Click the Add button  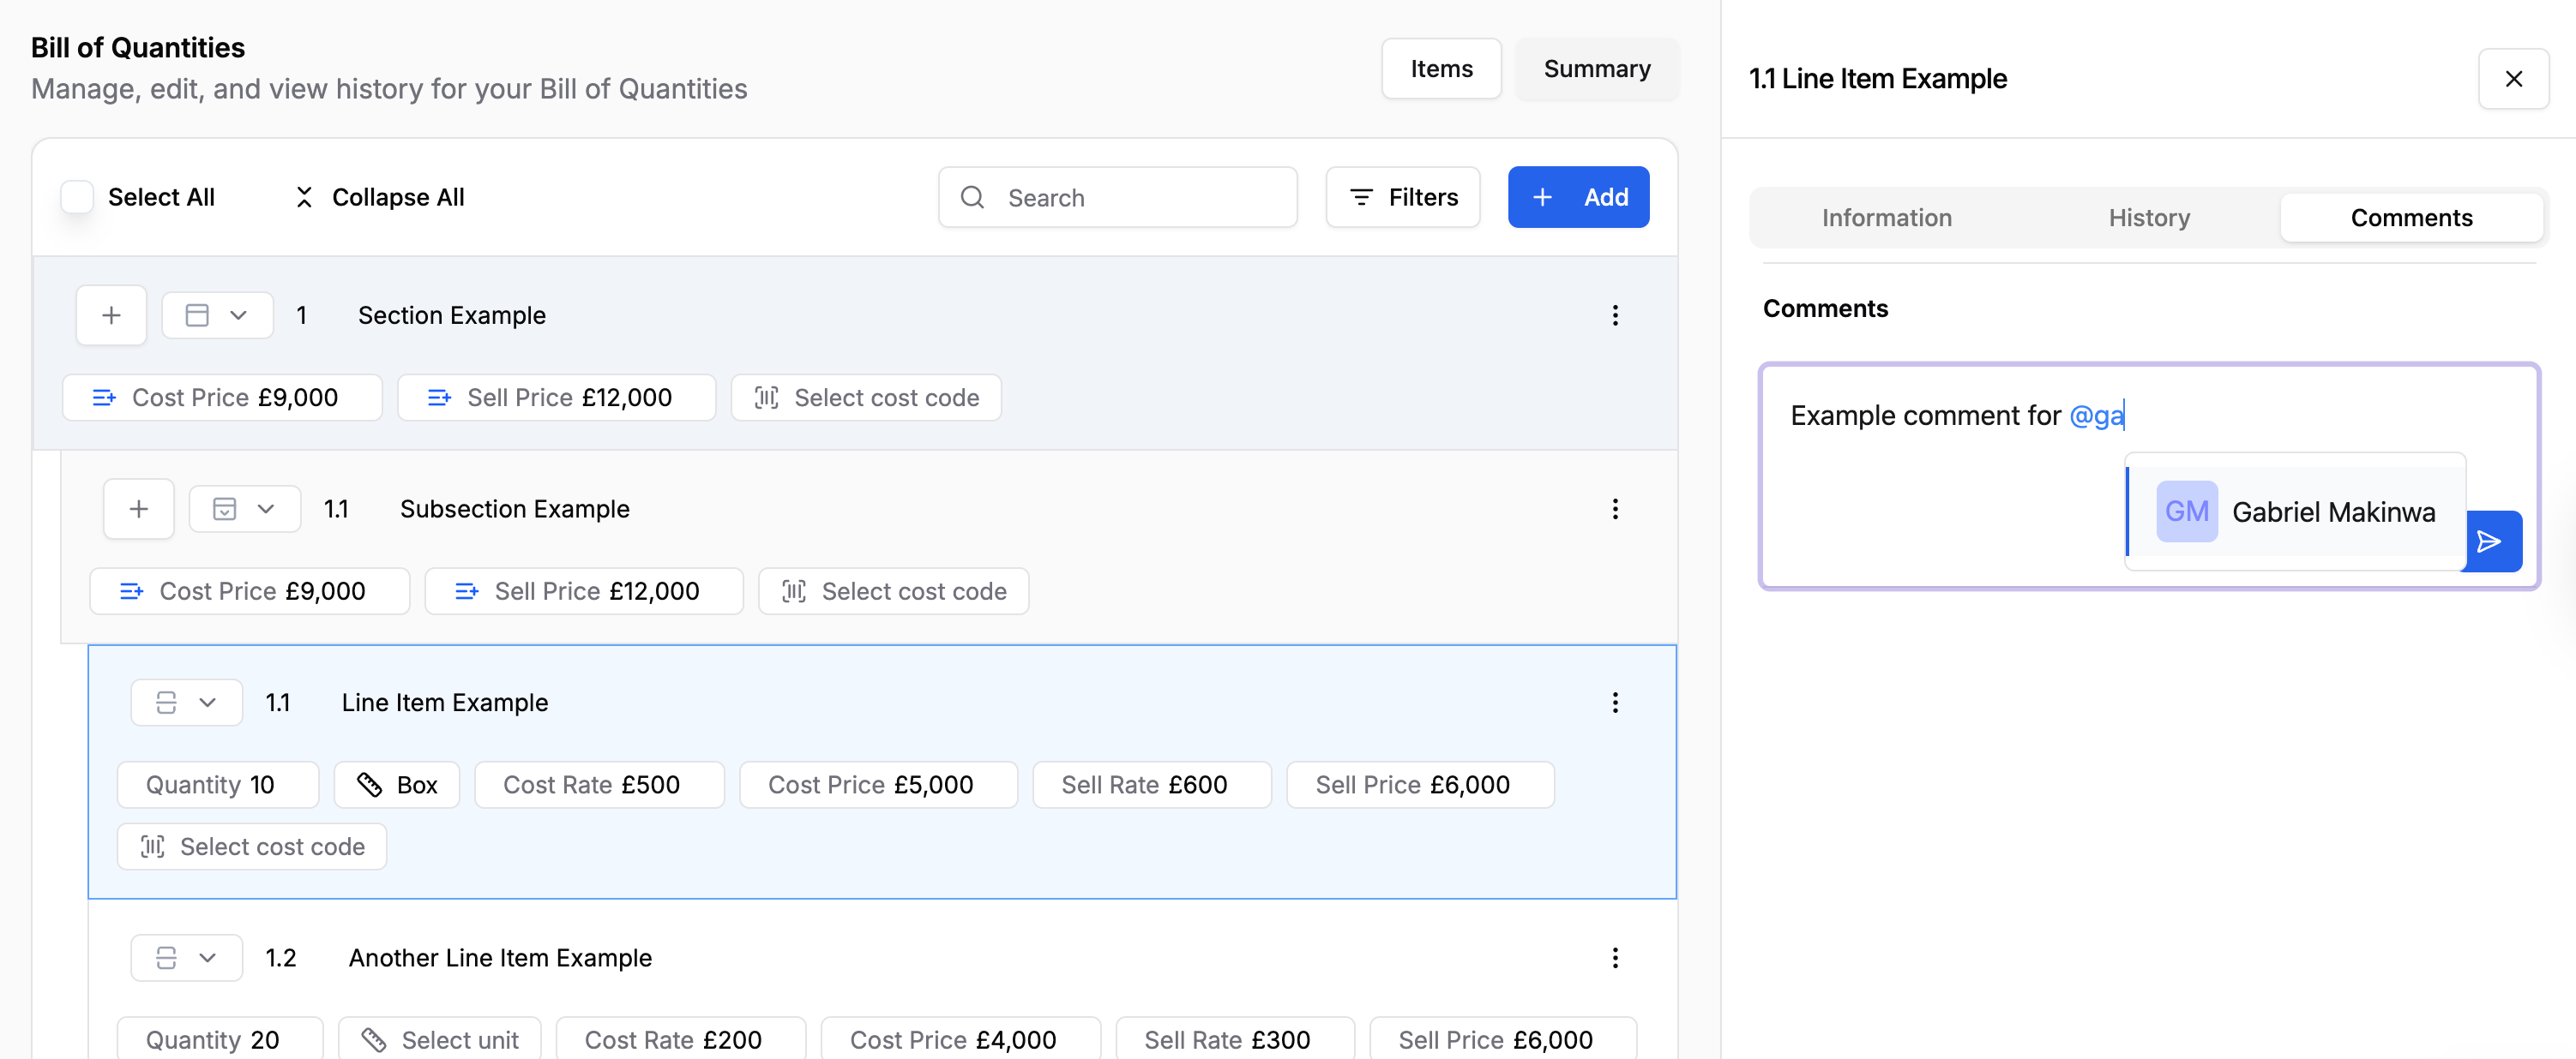[x=1578, y=198]
